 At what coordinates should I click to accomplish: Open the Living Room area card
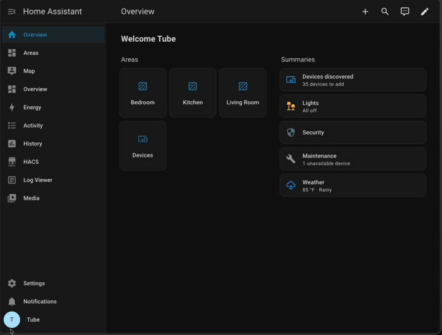tap(242, 93)
